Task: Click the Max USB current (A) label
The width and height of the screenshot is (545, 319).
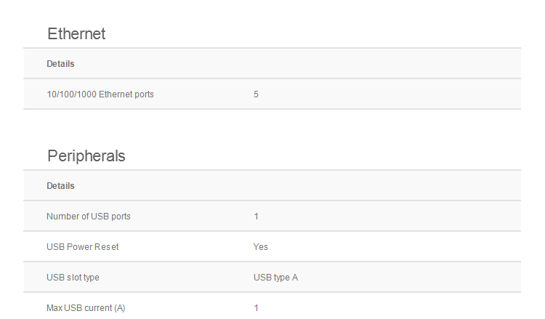Action: coord(86,308)
